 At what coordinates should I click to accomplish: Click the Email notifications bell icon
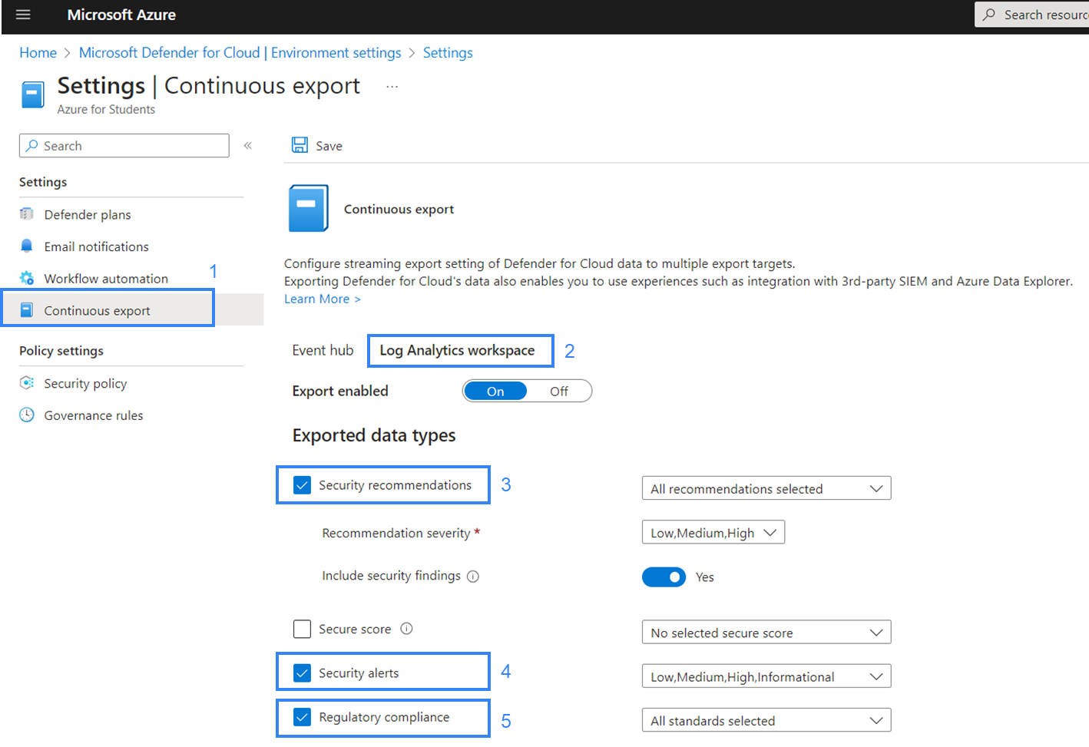pos(27,246)
